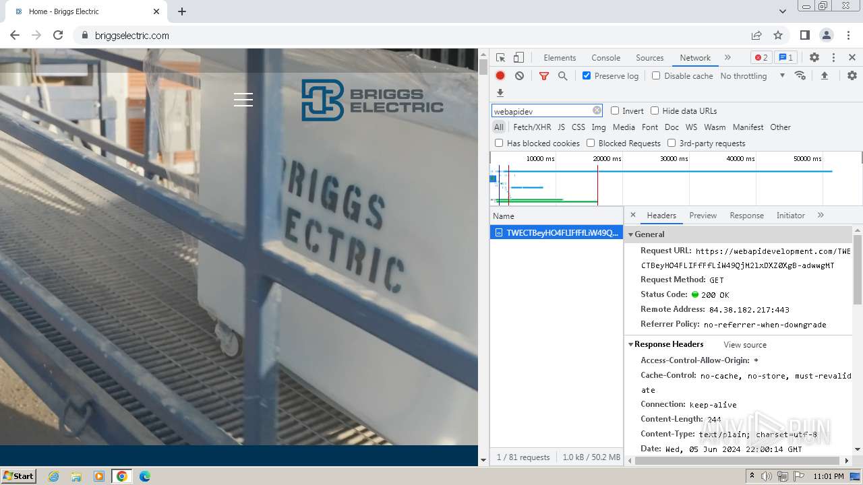Check Hide data URLs
The image size is (863, 485).
pyautogui.click(x=655, y=110)
